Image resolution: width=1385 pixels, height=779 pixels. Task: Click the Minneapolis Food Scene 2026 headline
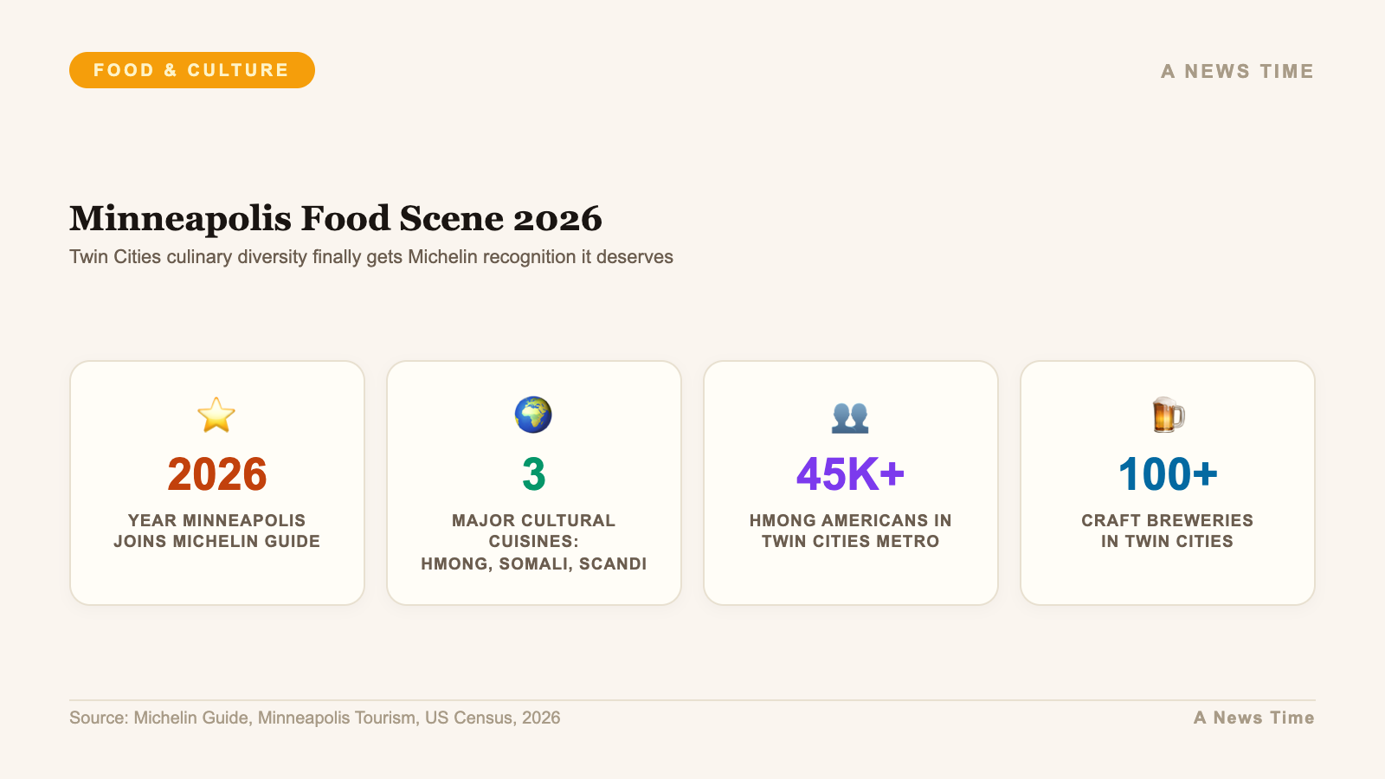[x=336, y=220]
